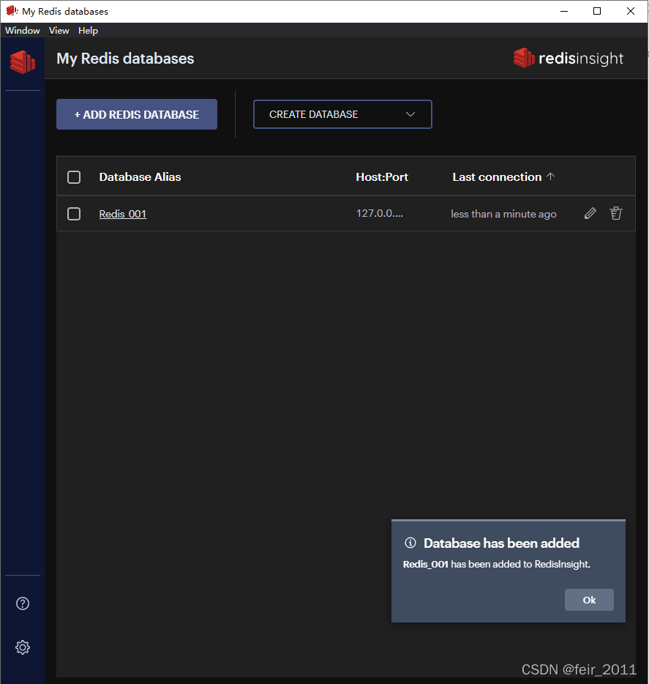Click the + ADD REDIS DATABASE button

click(x=137, y=114)
